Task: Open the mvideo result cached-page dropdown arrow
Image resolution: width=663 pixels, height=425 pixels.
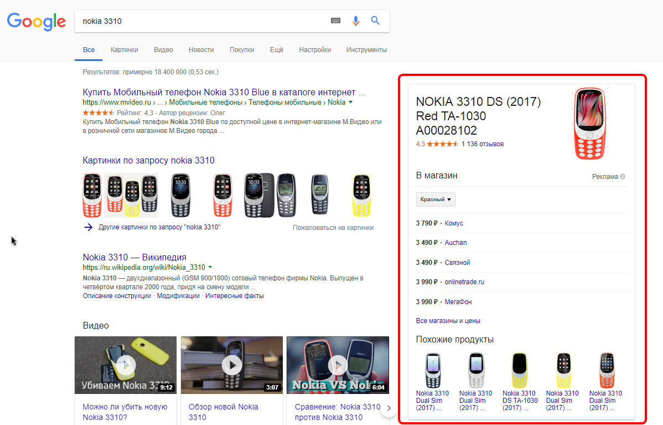Action: [x=350, y=102]
